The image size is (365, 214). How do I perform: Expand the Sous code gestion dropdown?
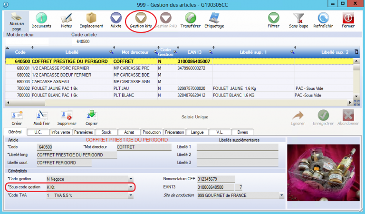[x=131, y=187]
